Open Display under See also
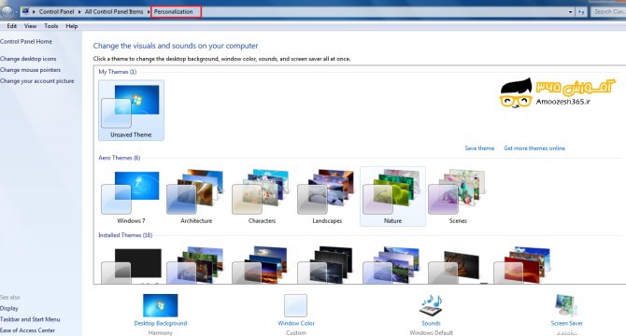The width and height of the screenshot is (626, 336). point(9,309)
